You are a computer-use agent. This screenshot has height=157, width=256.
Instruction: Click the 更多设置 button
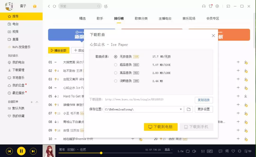204,109
